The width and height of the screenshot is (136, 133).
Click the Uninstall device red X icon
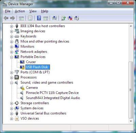(x=70, y=18)
